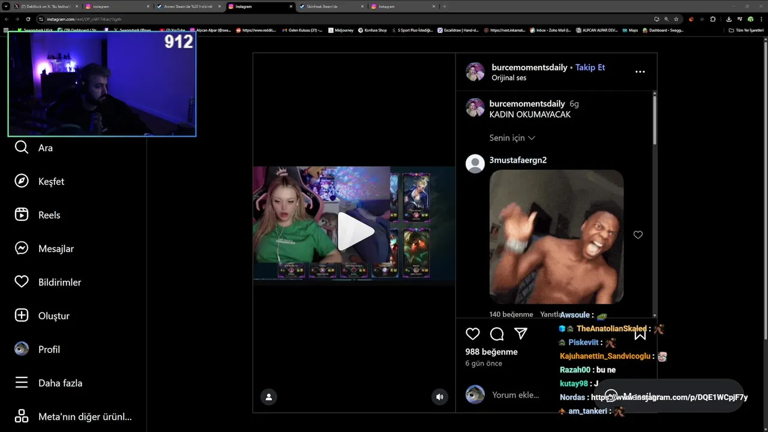768x432 pixels.
Task: Toggle the reel sound speaker icon
Action: pos(440,397)
